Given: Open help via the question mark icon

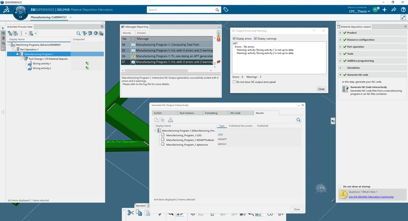Looking at the screenshot, I should click(403, 10).
